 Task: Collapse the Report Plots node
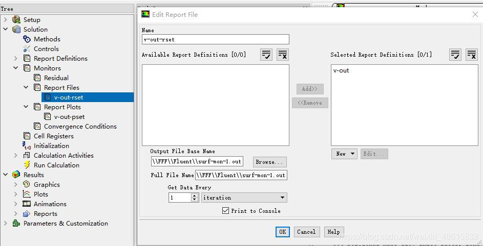pyautogui.click(x=26, y=107)
